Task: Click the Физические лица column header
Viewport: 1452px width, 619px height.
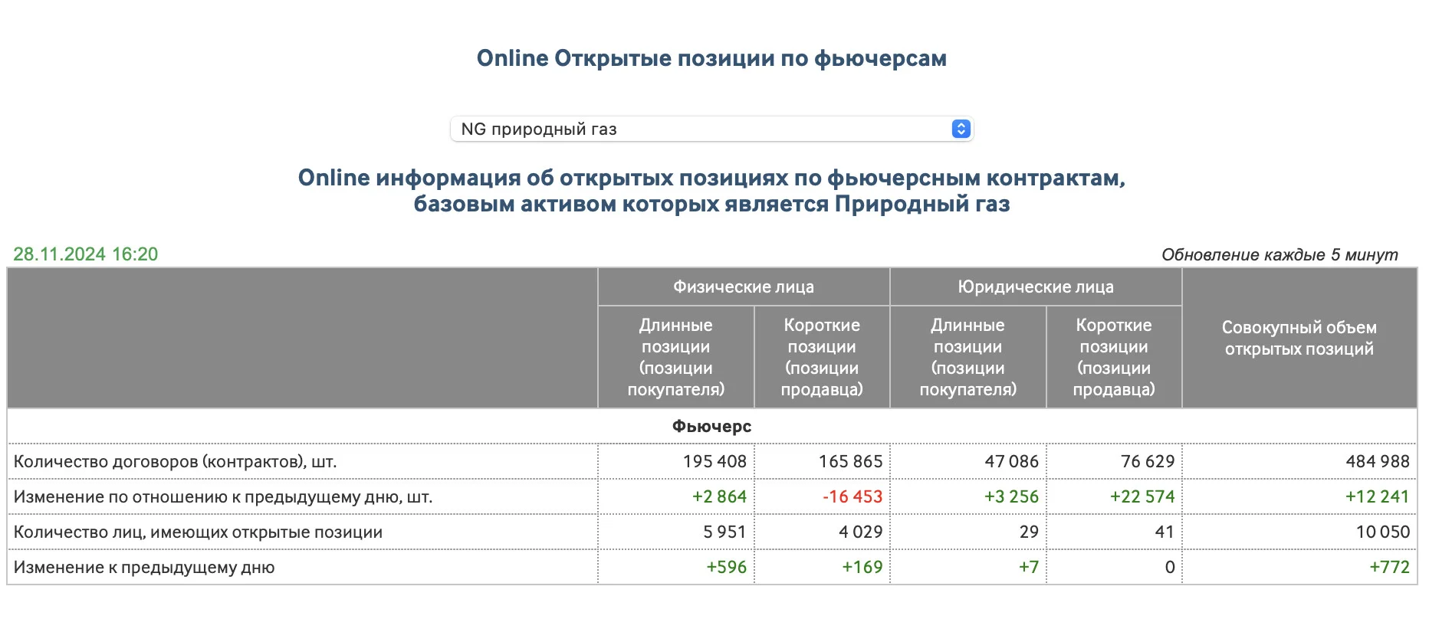Action: (744, 287)
